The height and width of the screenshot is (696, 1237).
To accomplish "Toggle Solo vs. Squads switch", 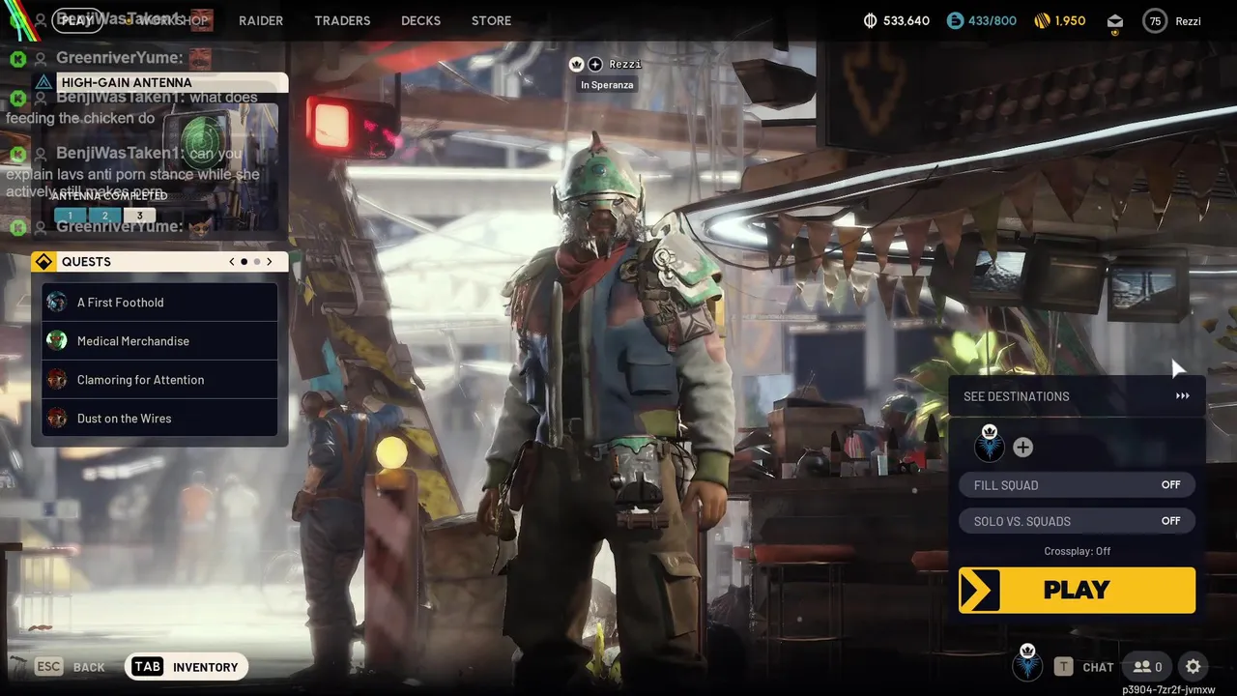I will 1078,521.
